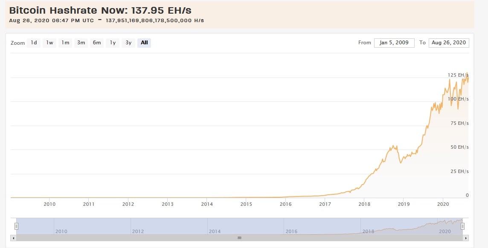Select the 1w zoom range
488x248 pixels.
[49, 43]
